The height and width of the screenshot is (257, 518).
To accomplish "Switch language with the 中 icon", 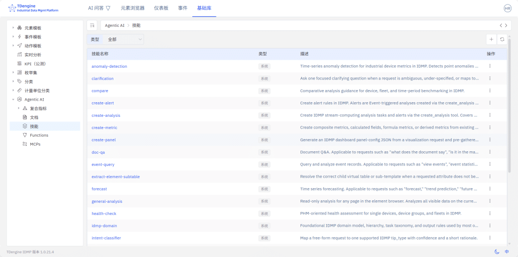I will click(x=507, y=252).
